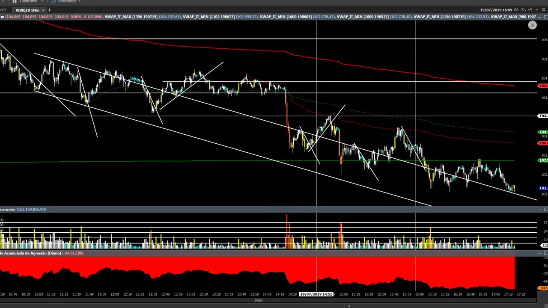Image resolution: width=548 pixels, height=308 pixels.
Task: Click the VWAP_IT_MIN [1102 190627] indicator label
Action: pyautogui.click(x=208, y=17)
